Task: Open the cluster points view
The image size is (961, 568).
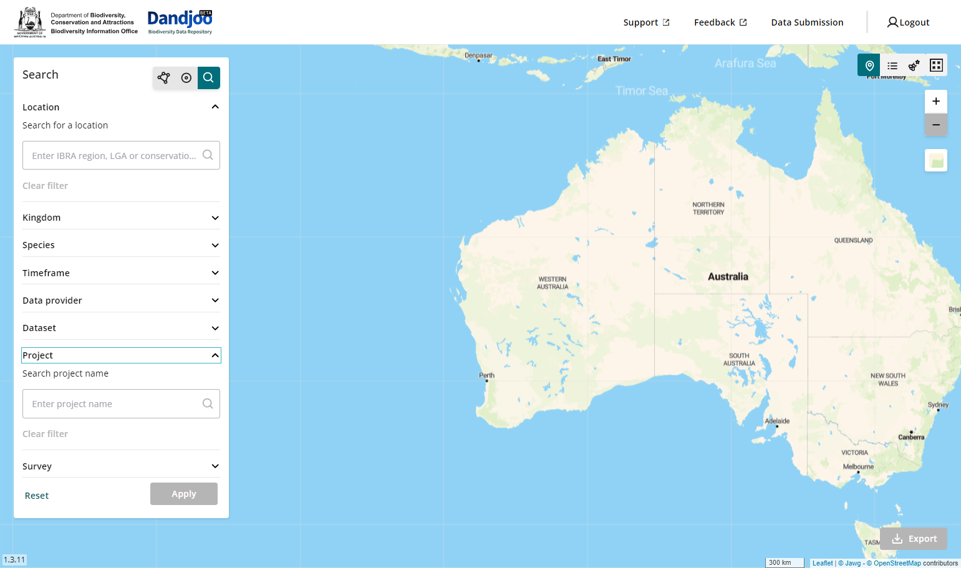Action: [914, 65]
